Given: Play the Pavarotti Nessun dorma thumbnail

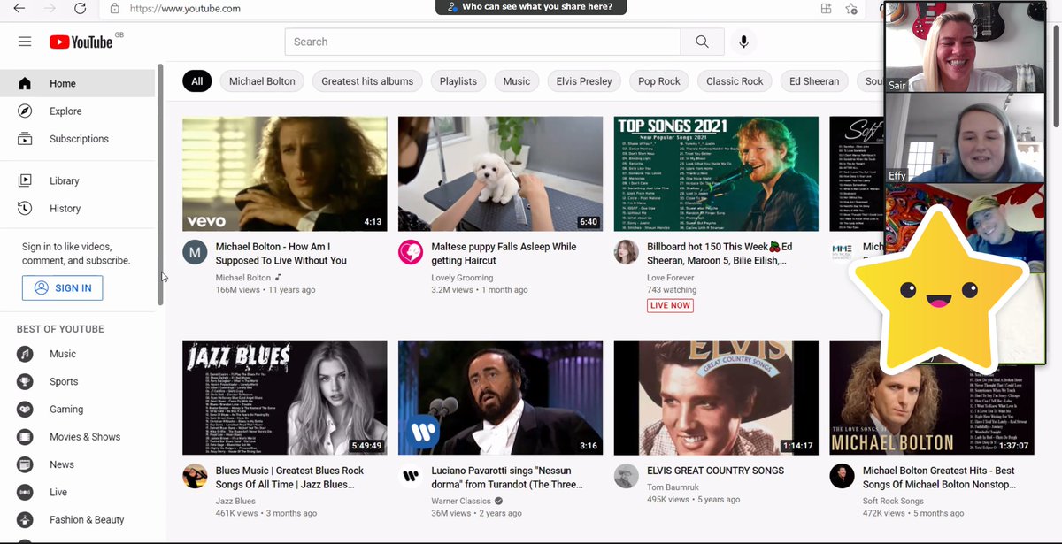Looking at the screenshot, I should click(x=500, y=398).
